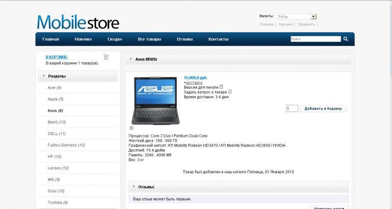Select the Apple category

55,99
